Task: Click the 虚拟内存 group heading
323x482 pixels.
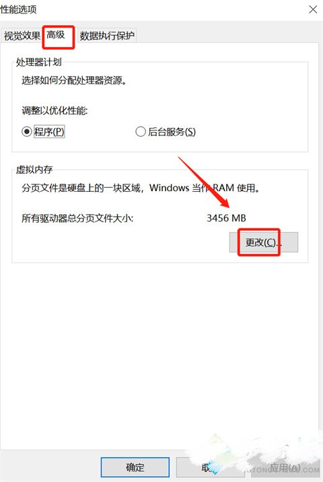Action: (34, 170)
